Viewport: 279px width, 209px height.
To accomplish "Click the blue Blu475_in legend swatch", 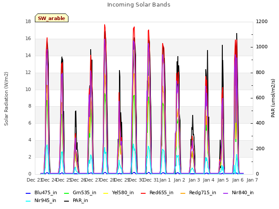I will (x=28, y=193).
